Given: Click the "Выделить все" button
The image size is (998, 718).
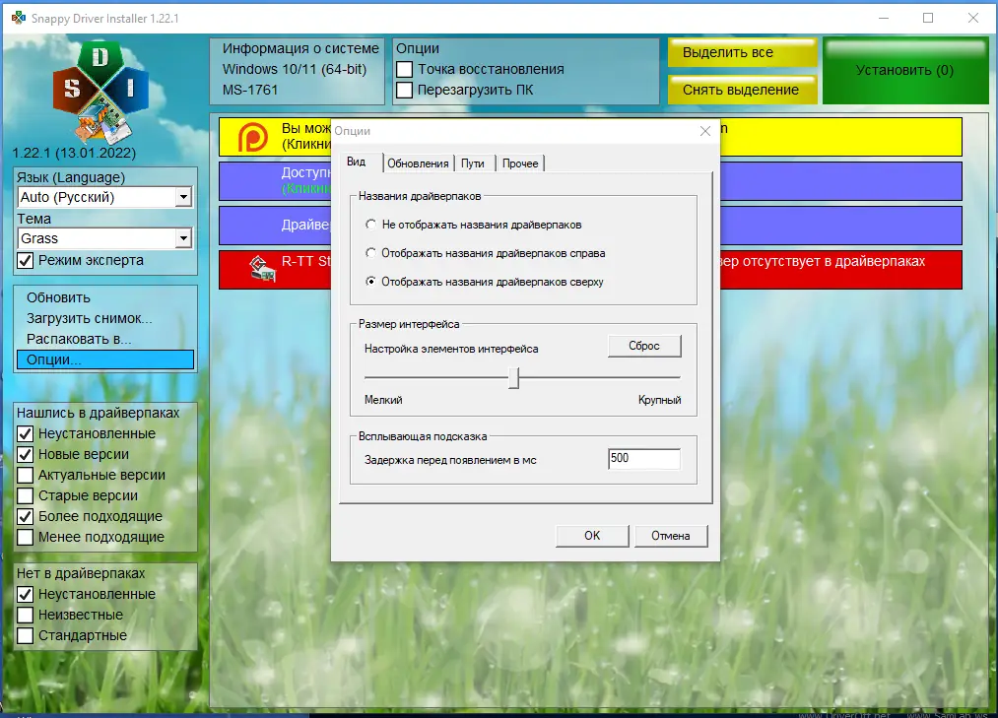Looking at the screenshot, I should (740, 52).
